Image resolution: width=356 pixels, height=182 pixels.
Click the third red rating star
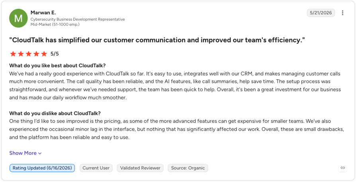point(28,54)
